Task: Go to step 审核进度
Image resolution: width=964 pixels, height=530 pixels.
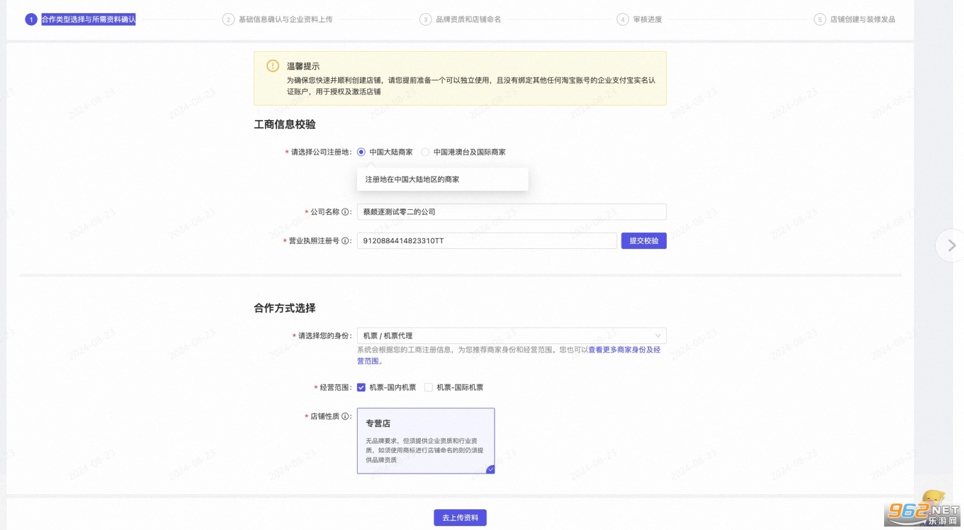Action: tap(647, 20)
